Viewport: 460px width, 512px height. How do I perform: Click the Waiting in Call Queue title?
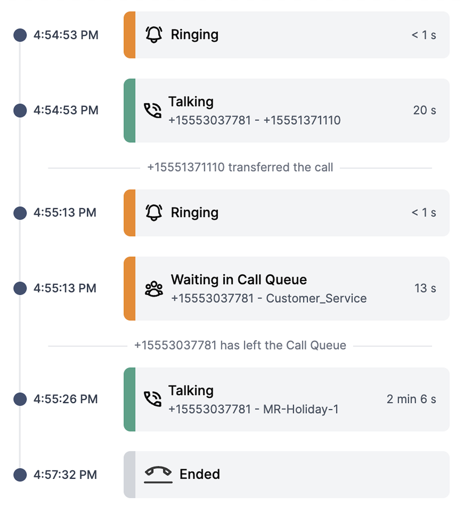click(x=239, y=279)
